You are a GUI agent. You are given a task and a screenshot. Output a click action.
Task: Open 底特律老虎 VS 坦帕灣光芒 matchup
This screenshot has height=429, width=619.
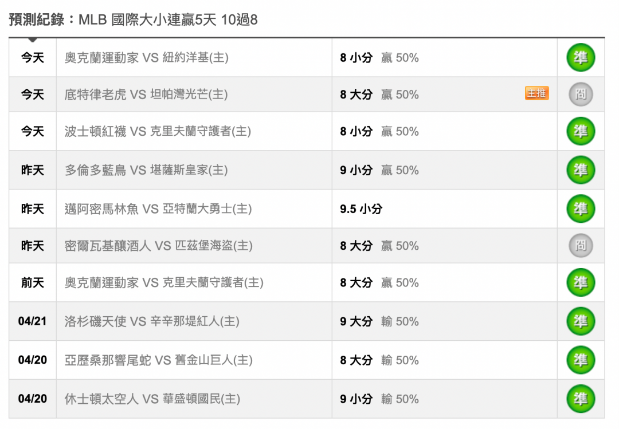[146, 95]
